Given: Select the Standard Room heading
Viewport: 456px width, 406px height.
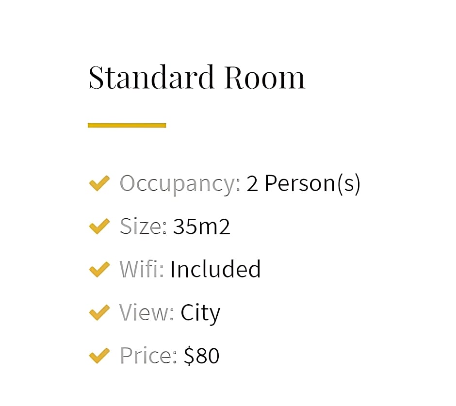Looking at the screenshot, I should point(197,77).
